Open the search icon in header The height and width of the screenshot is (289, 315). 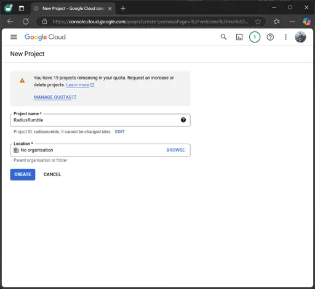(x=223, y=37)
